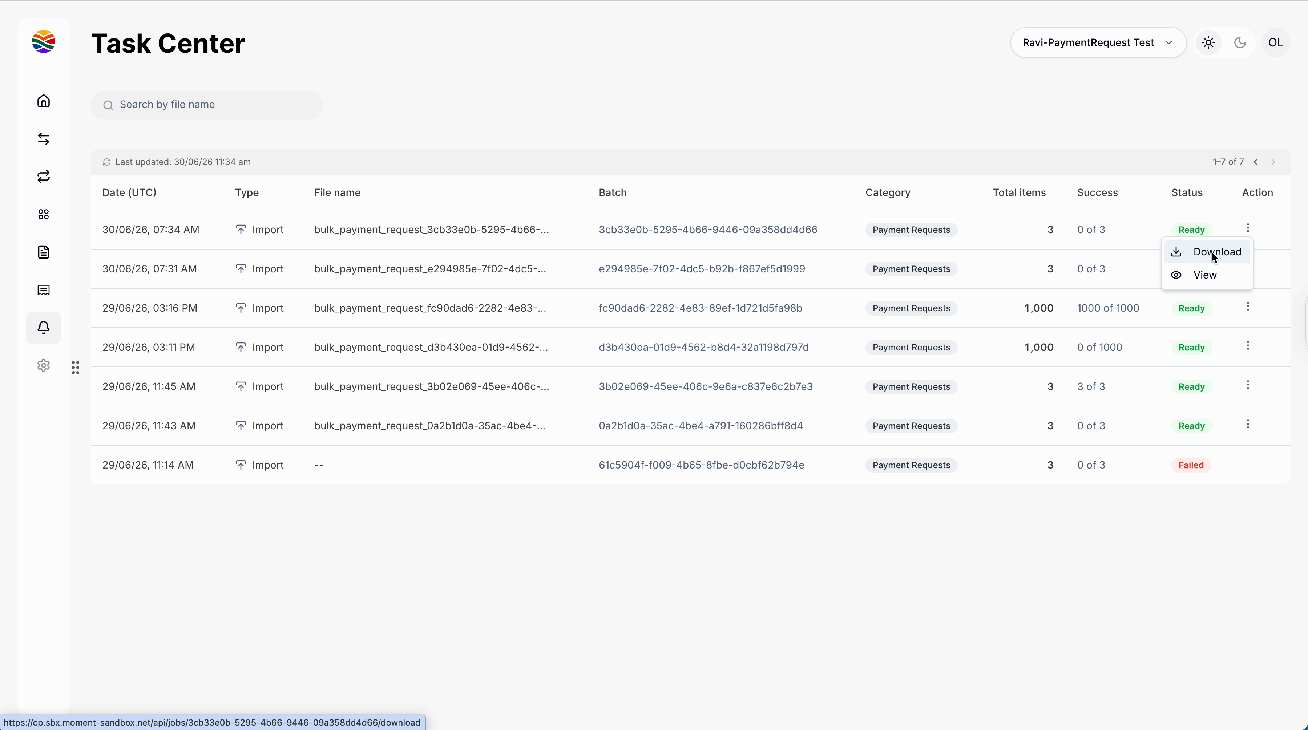Click file name bulk_payment_request_3cb33e0b-5295-4b66-...

[431, 230]
